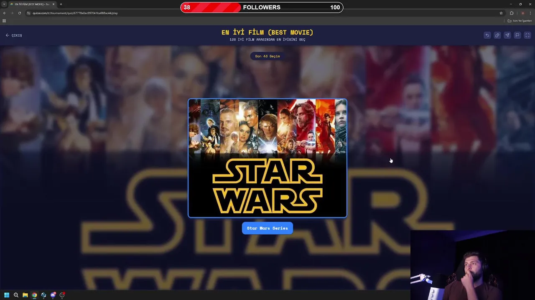Viewport: 535px width, 300px height.
Task: Open the blue diamond app in taskbar
Action: [x=43, y=295]
